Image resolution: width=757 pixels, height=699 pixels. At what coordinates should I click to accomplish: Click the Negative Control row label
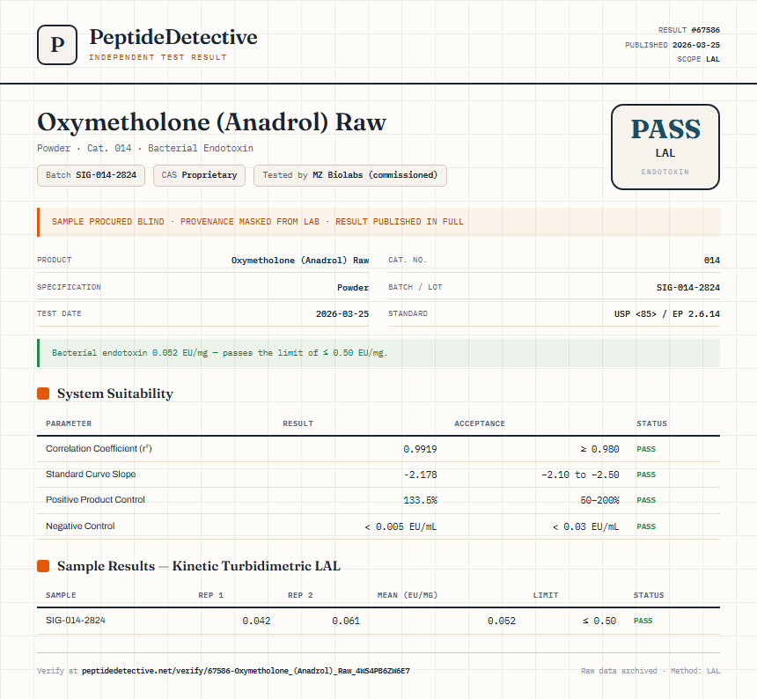[80, 526]
